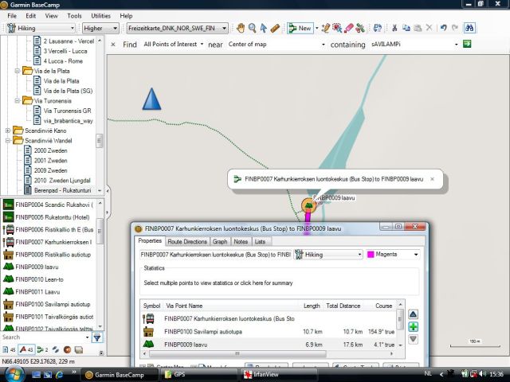The width and height of the screenshot is (510, 382).
Task: Open the Utilities menu
Action: point(100,15)
